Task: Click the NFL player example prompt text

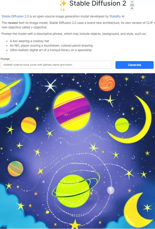Action: [x=51, y=45]
